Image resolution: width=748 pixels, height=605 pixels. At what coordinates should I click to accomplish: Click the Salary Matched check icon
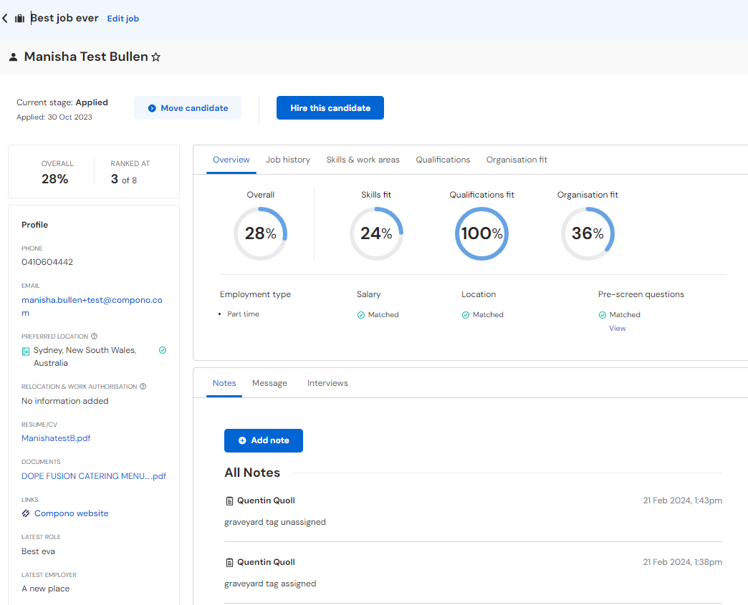pos(361,315)
